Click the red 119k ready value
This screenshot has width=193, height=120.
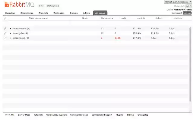118,38
